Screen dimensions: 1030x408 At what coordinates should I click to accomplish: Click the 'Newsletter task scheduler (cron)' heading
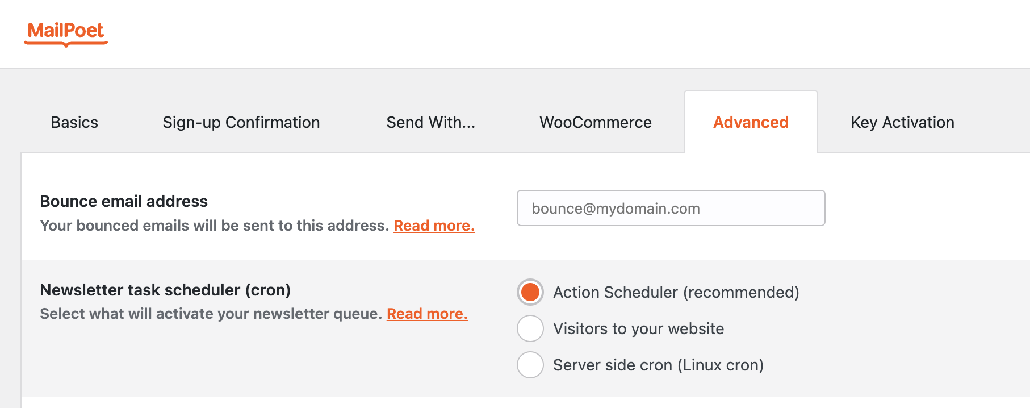click(165, 290)
